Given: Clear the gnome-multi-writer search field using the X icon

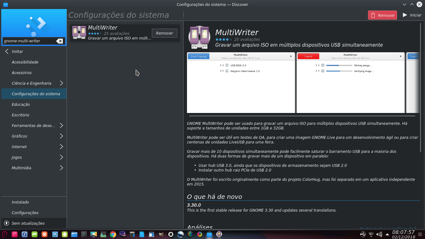Looking at the screenshot, I should 59,41.
